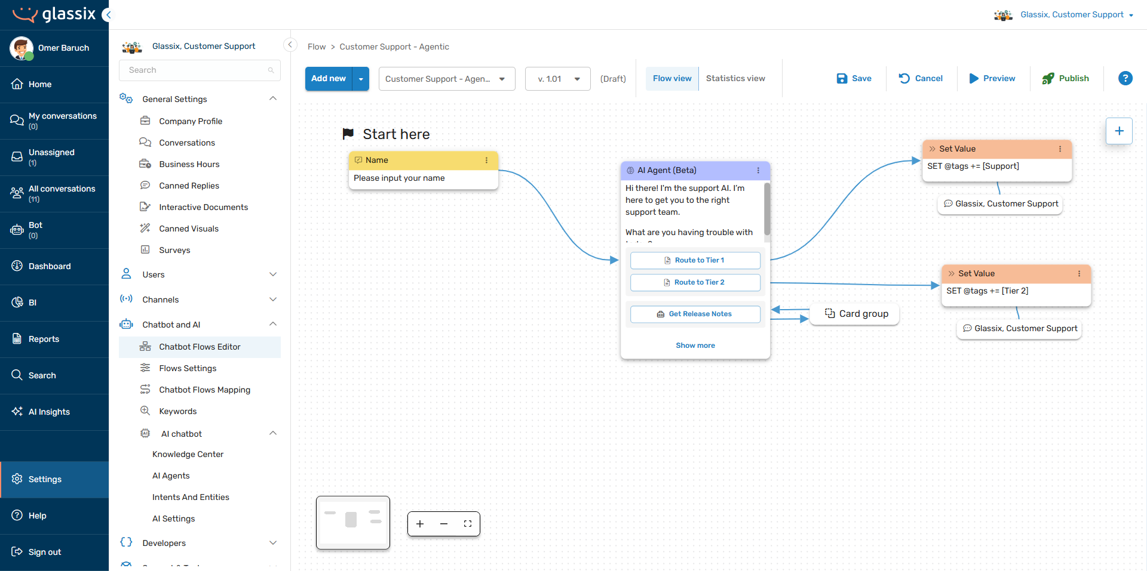Open All conversations
This screenshot has width=1147, height=571.
54,193
